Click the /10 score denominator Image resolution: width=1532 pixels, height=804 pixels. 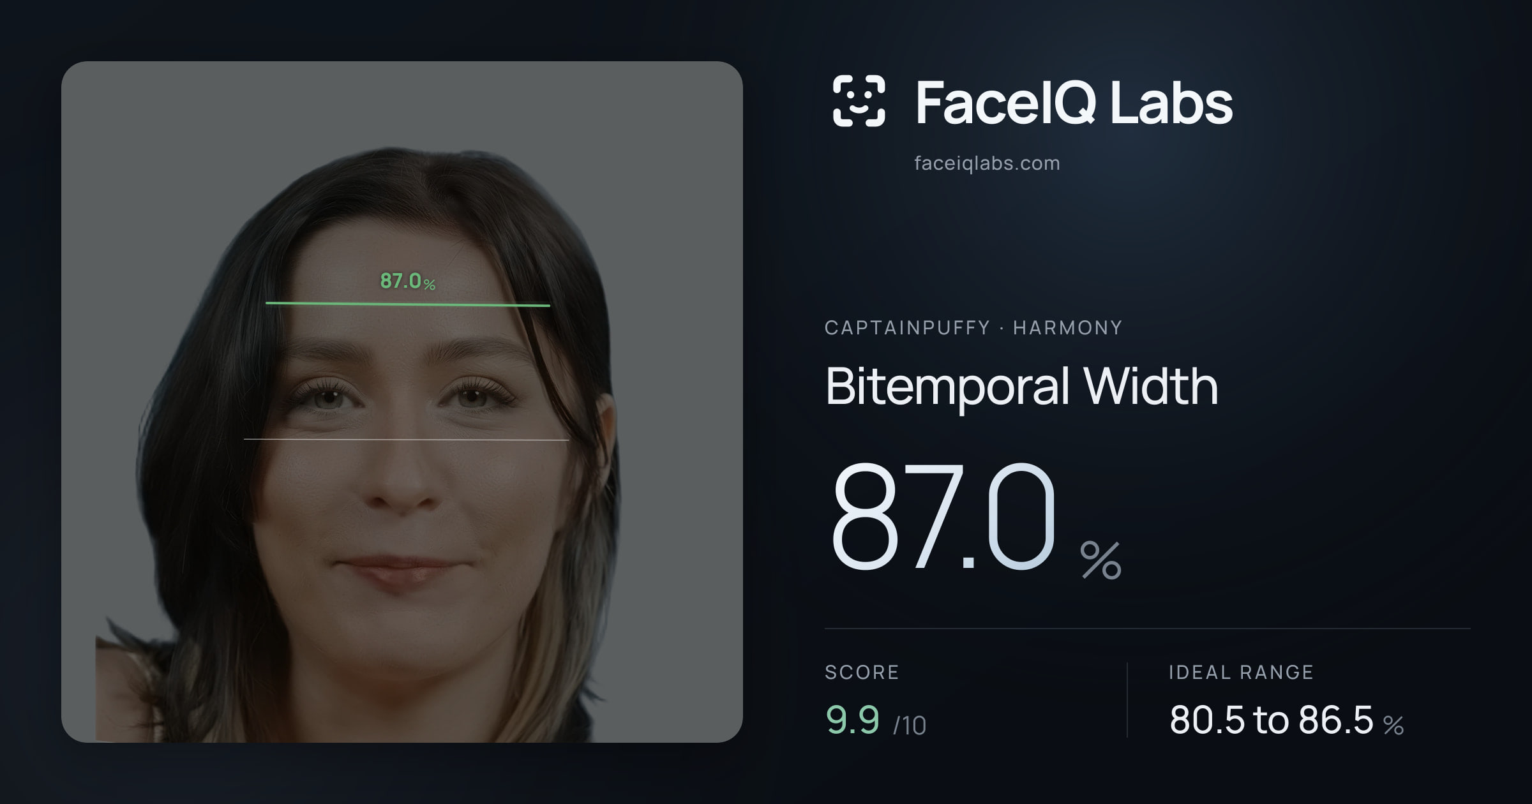[x=910, y=726]
